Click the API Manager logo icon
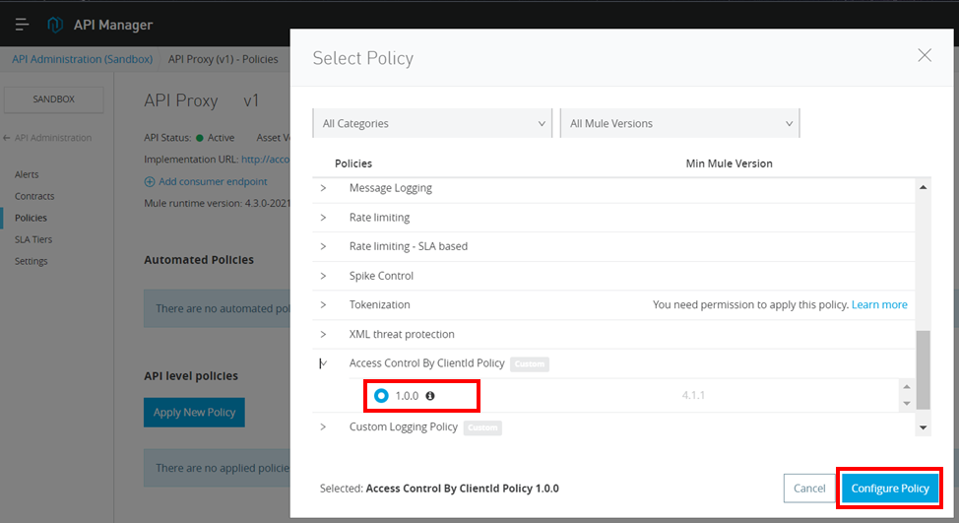 pos(55,25)
